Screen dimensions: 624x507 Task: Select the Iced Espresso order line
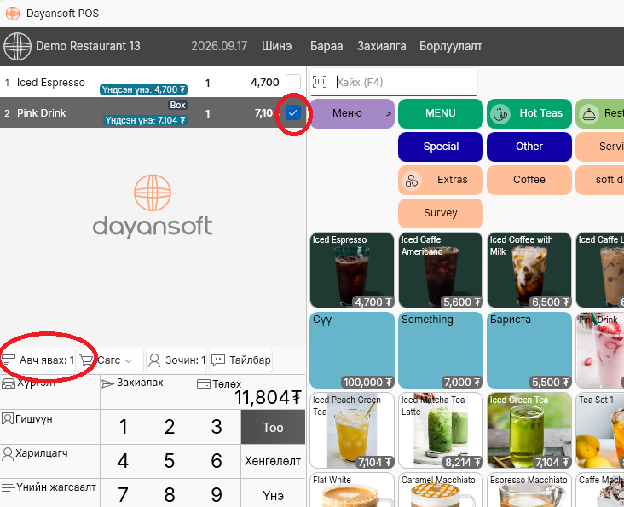[x=153, y=83]
